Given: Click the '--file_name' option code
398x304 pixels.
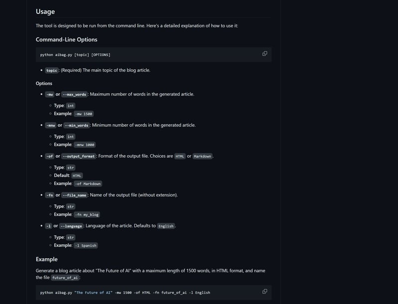Looking at the screenshot, I should click(75, 196).
